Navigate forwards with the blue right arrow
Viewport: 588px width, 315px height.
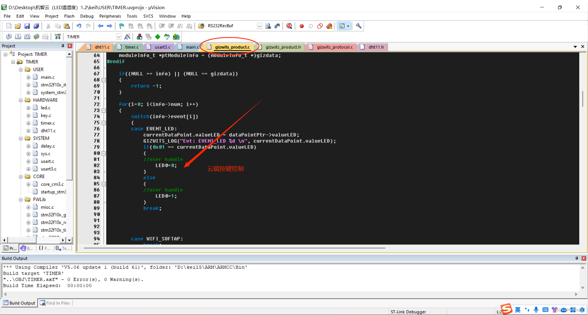[x=110, y=26]
